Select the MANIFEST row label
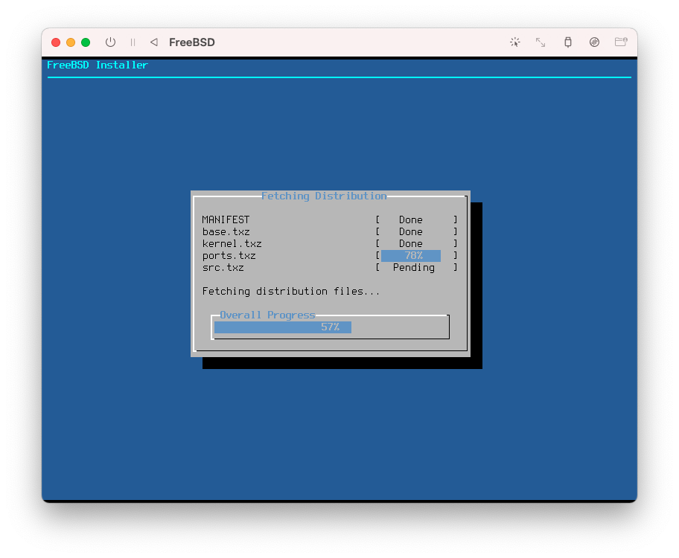 (226, 220)
